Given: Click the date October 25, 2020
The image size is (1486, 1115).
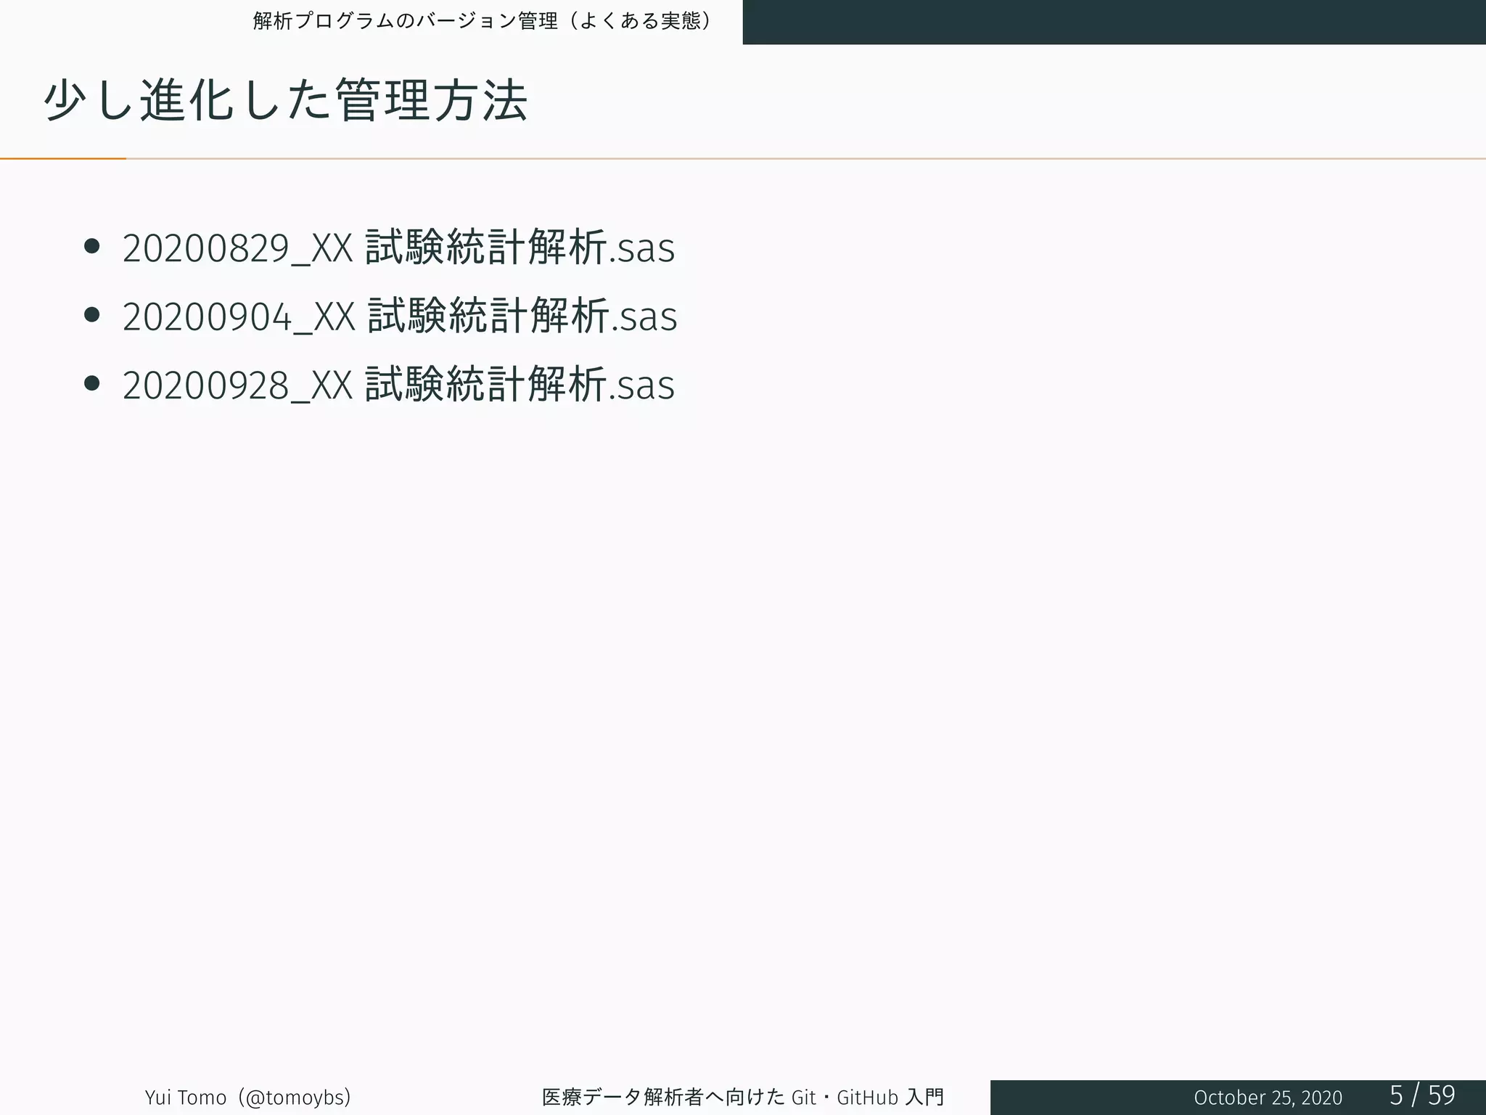Looking at the screenshot, I should tap(1268, 1097).
